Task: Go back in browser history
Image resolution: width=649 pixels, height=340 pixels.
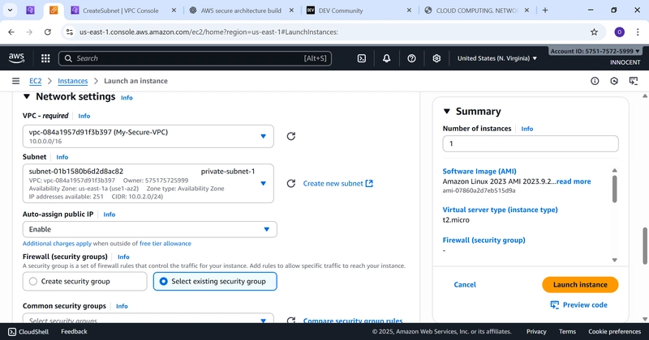Action: (x=11, y=32)
